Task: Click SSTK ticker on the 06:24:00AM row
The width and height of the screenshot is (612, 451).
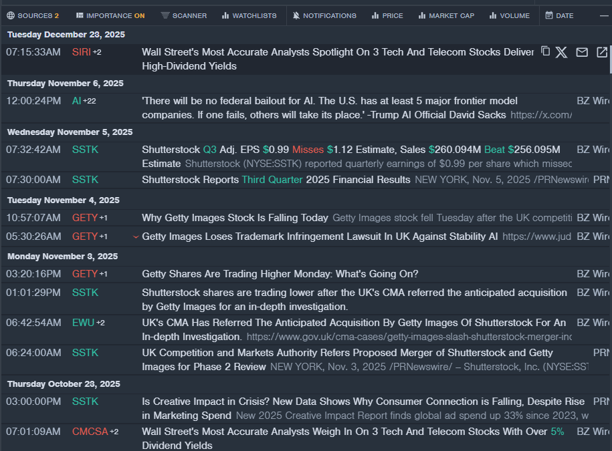Action: coord(85,353)
